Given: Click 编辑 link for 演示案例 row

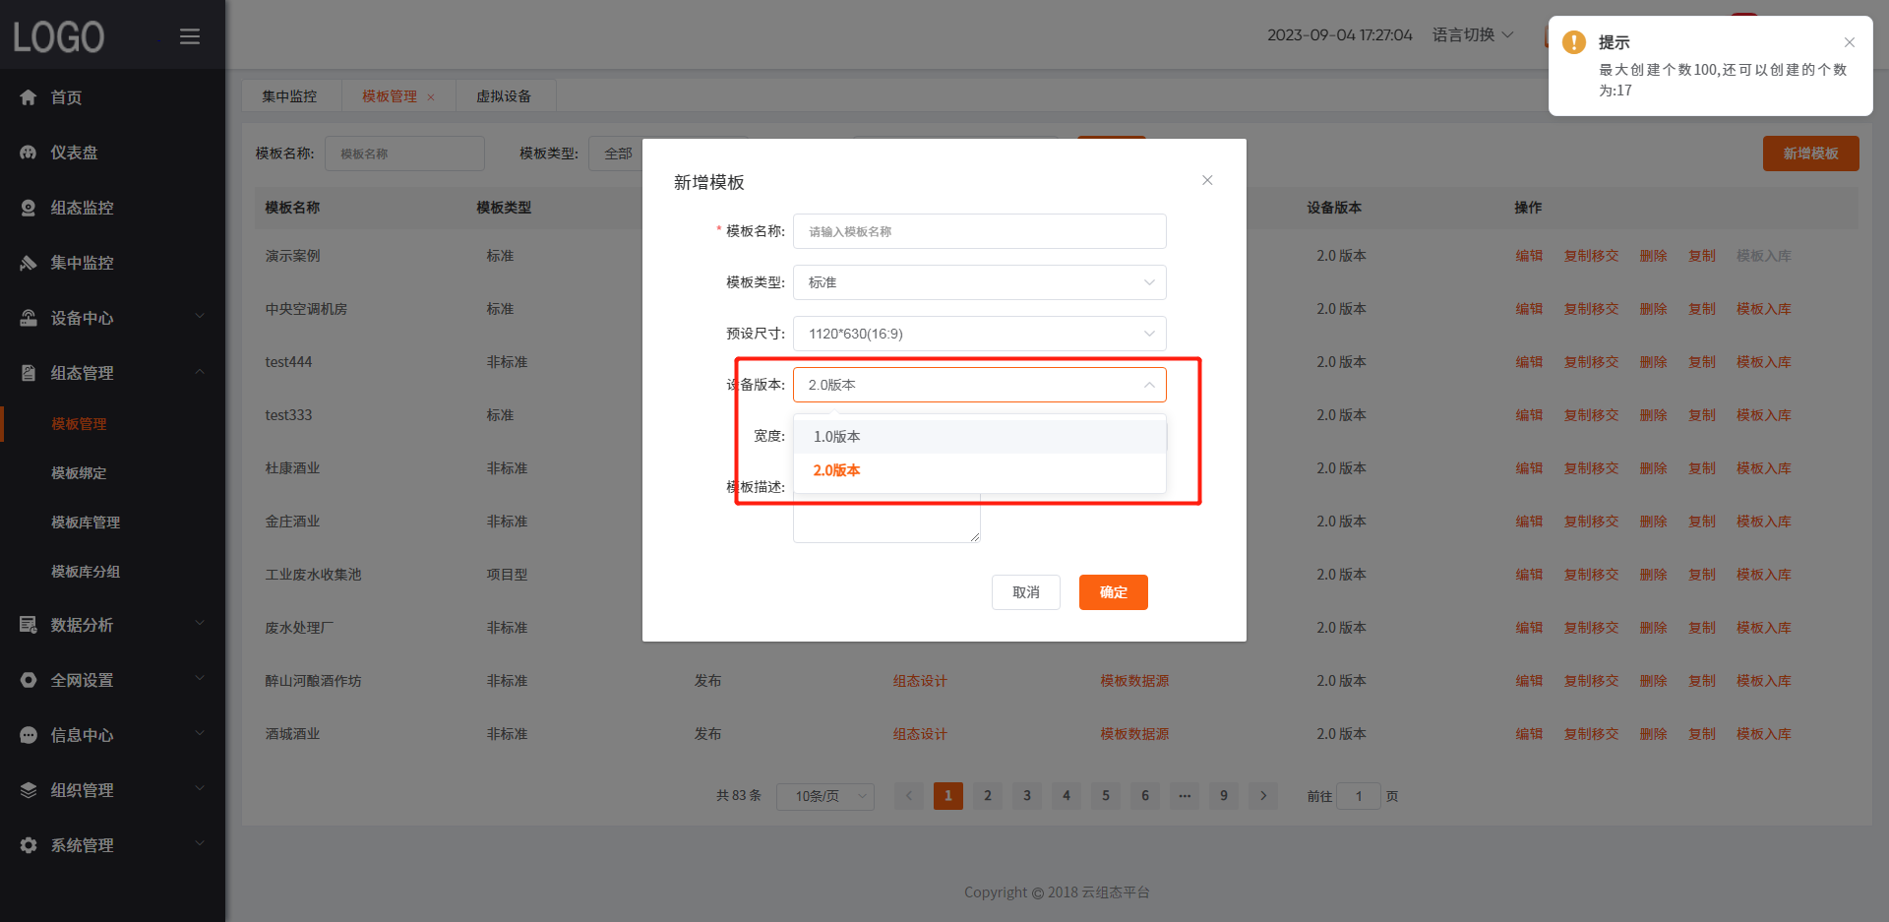Looking at the screenshot, I should pos(1529,256).
